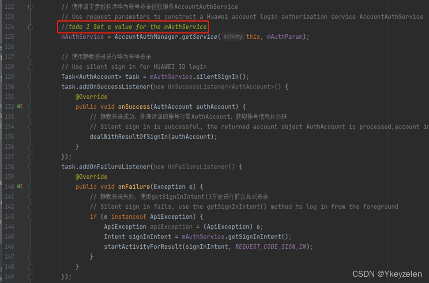Fold the onFailure method at line 140

click(x=30, y=187)
